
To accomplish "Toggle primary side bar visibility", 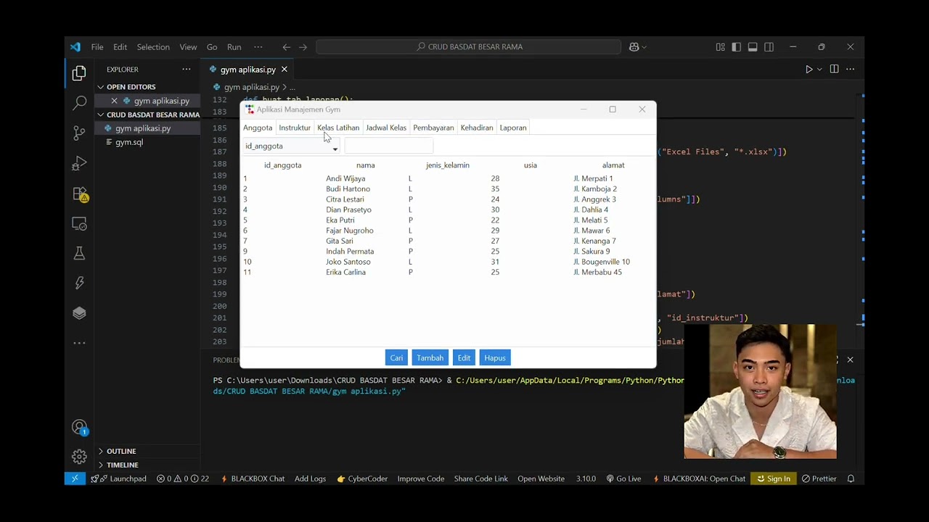I will point(736,47).
